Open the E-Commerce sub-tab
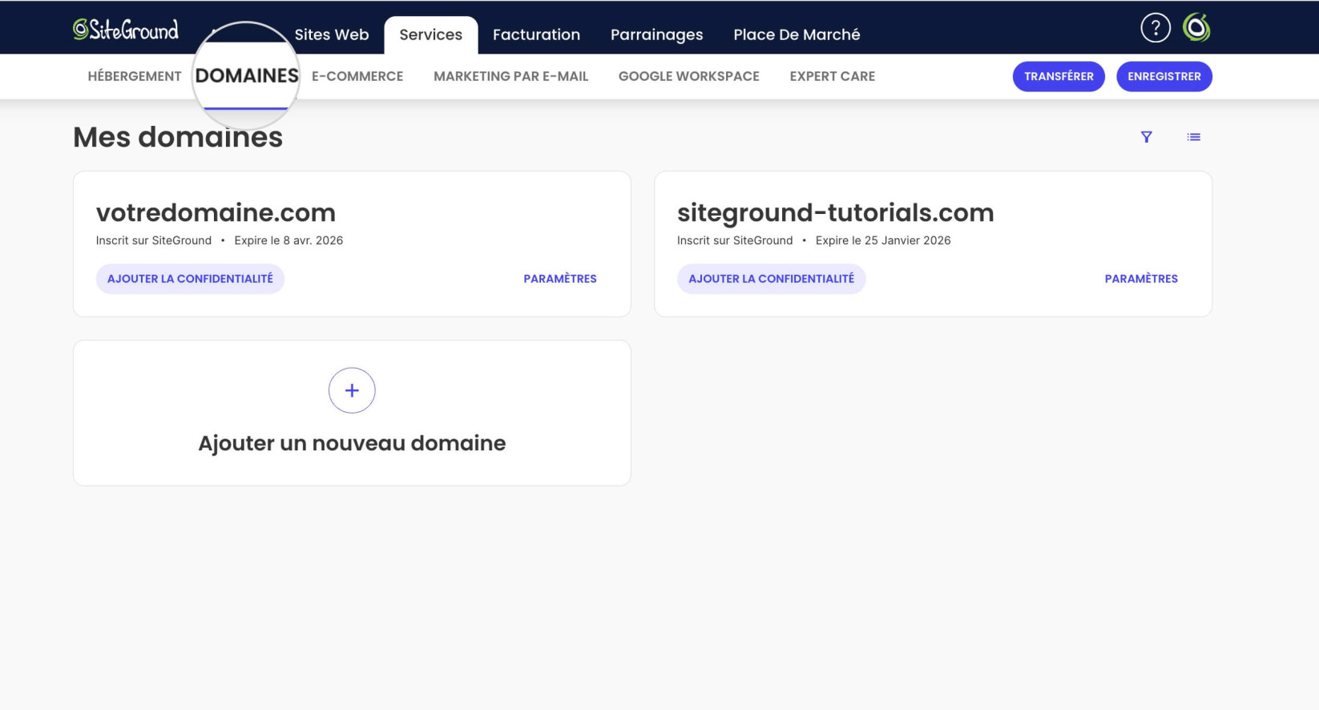Image resolution: width=1319 pixels, height=710 pixels. pos(357,76)
